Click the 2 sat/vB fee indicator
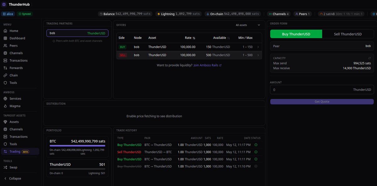 [342, 14]
